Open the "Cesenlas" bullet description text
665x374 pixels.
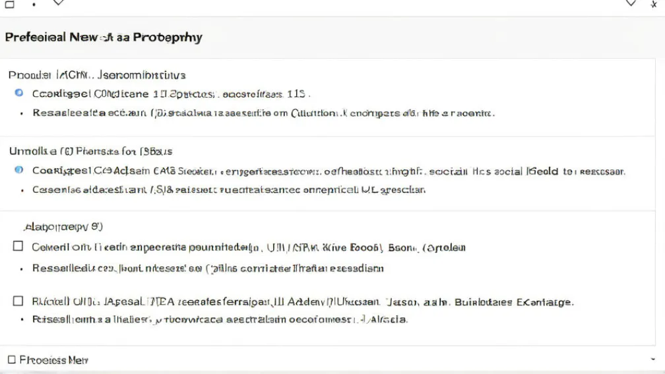click(228, 190)
